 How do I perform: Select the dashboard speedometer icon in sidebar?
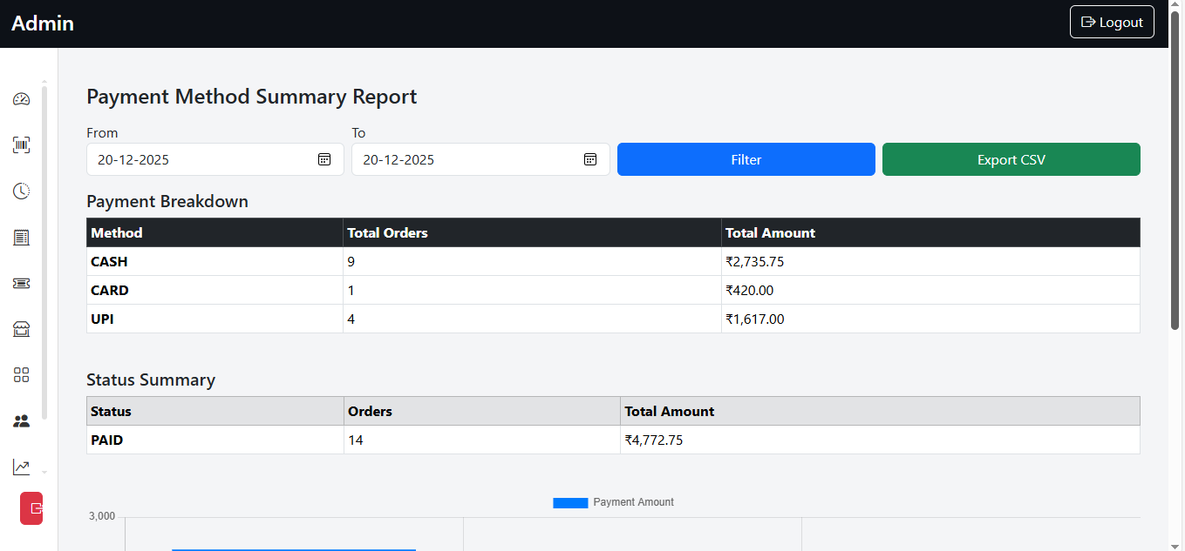pos(21,98)
